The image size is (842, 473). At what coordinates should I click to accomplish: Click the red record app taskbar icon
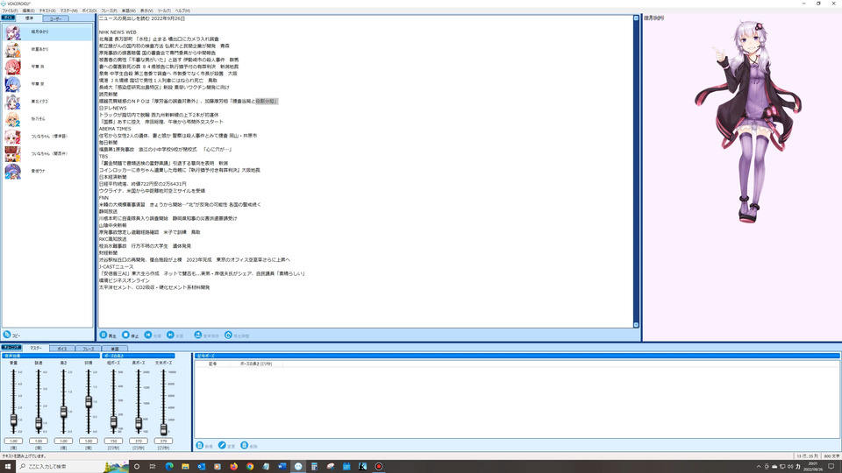pyautogui.click(x=379, y=467)
